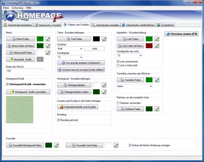The height and width of the screenshot is (162, 204).
Task: Click Menüschrift Farbe button
Action: pyautogui.click(x=20, y=53)
